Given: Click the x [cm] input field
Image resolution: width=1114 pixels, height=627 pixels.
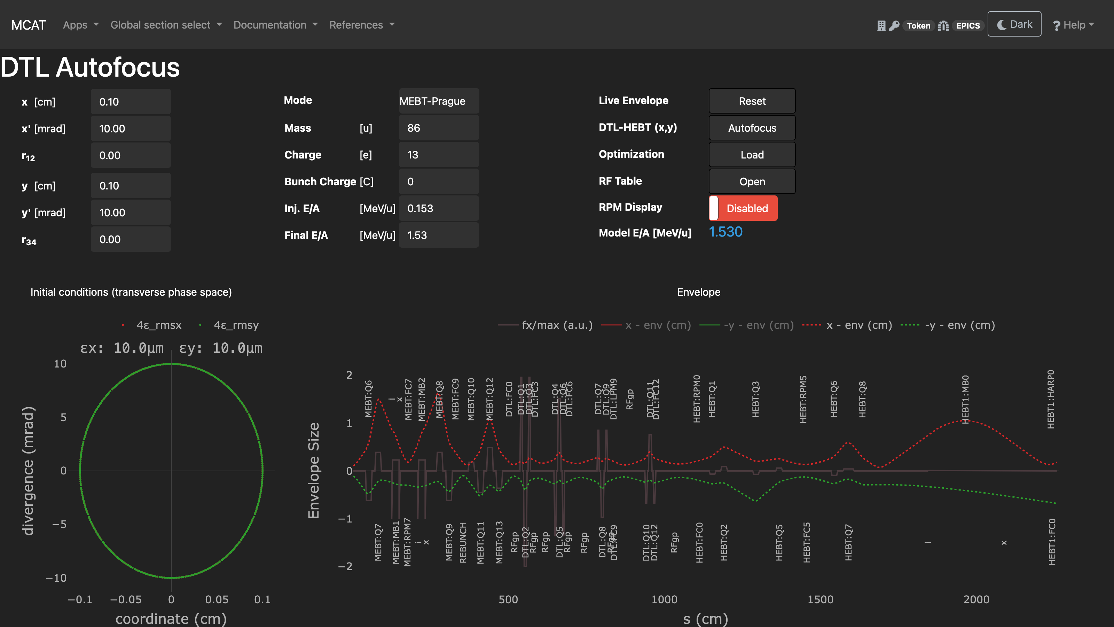Looking at the screenshot, I should [x=131, y=102].
